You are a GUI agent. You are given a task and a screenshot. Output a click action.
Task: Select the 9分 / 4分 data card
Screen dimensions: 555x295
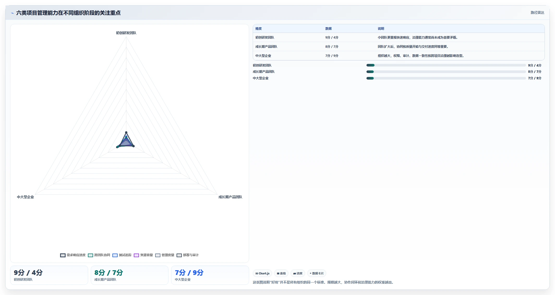point(49,275)
